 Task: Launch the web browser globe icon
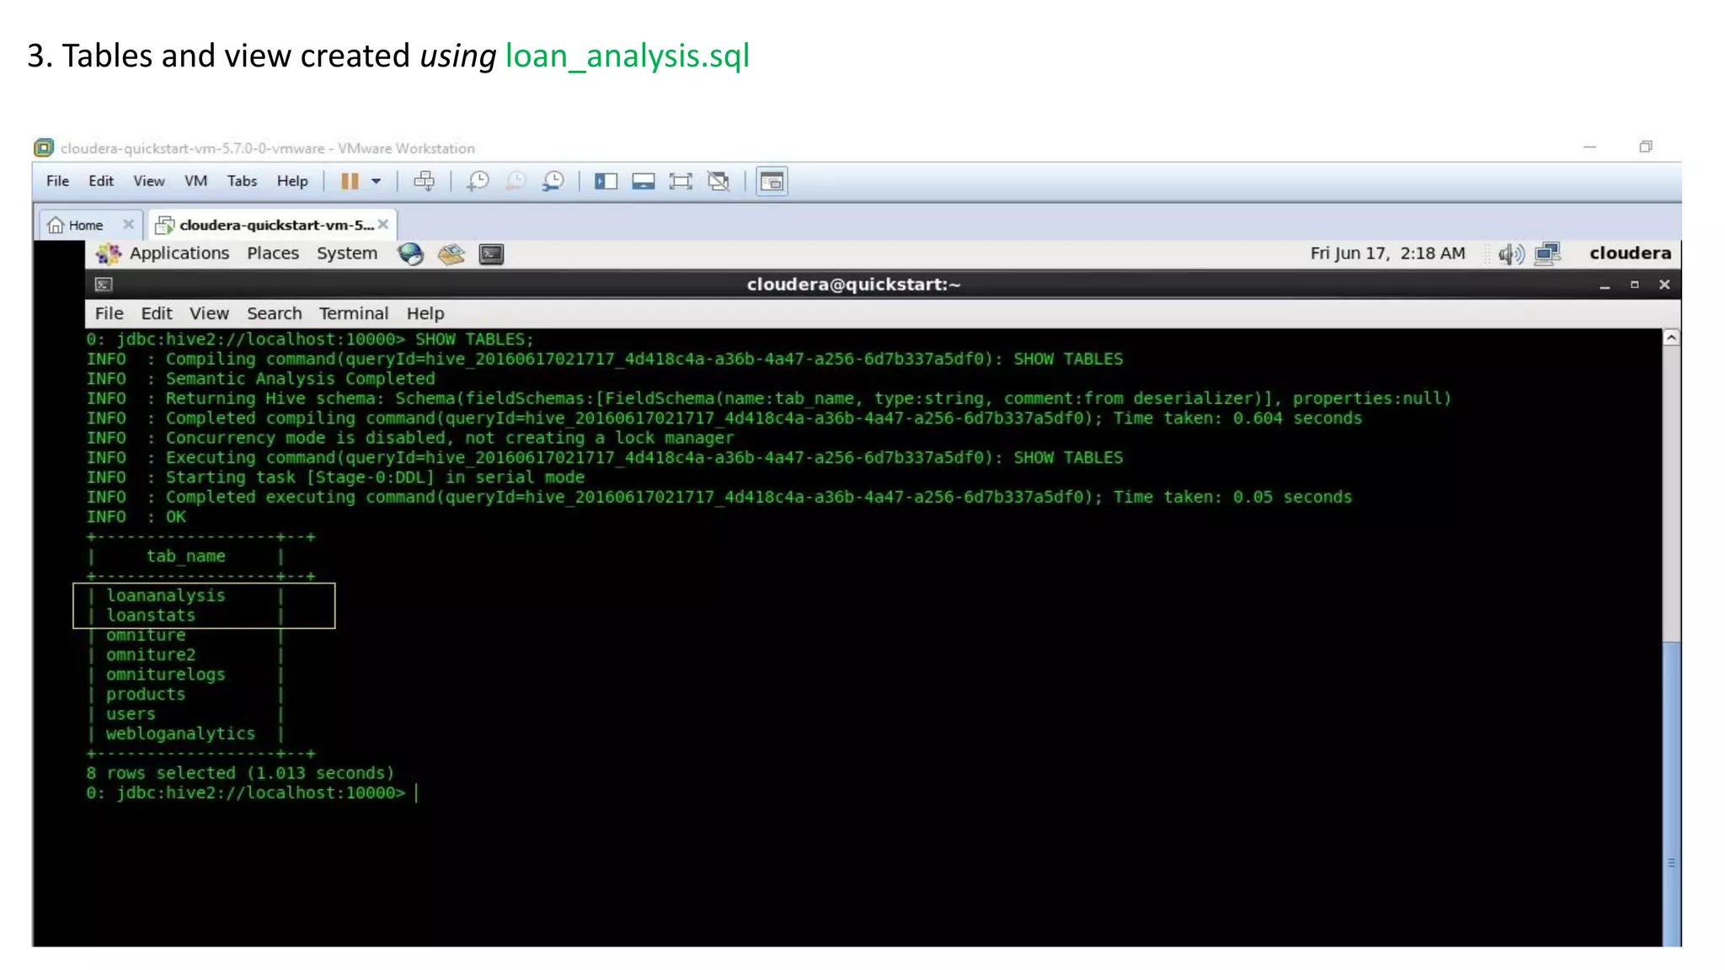(x=411, y=253)
